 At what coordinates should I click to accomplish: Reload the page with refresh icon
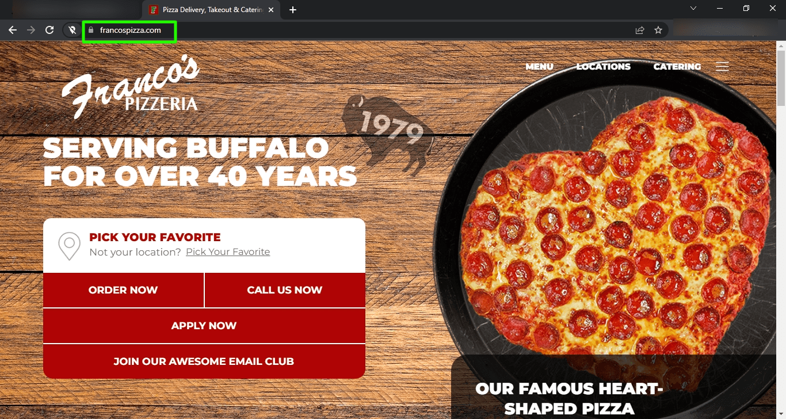point(49,30)
